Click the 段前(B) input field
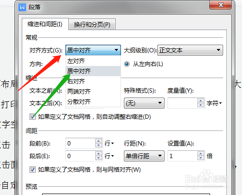This screenshot has width=242, height=195. click(x=80, y=144)
